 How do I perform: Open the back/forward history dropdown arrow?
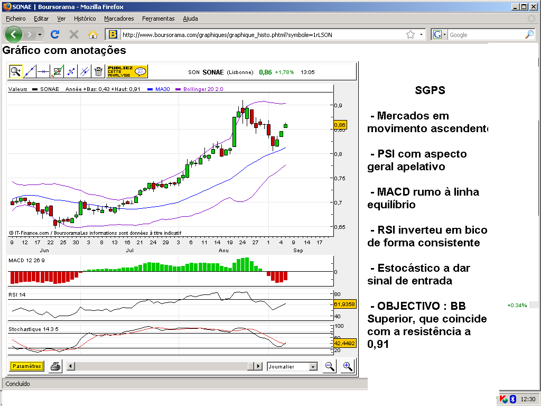pyautogui.click(x=40, y=34)
